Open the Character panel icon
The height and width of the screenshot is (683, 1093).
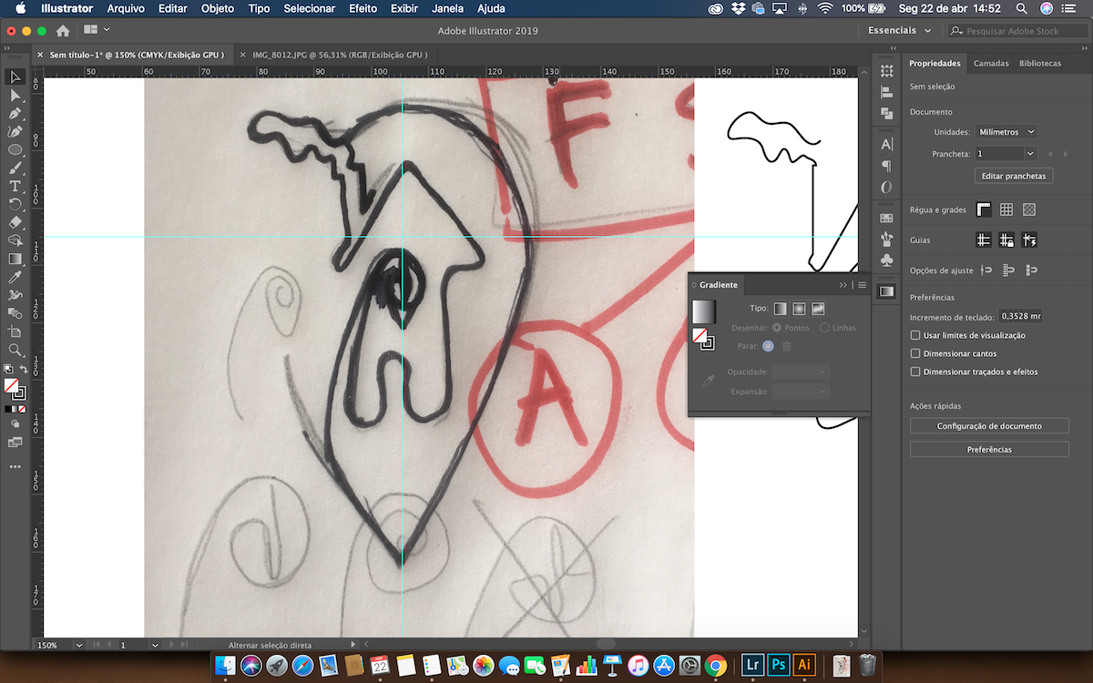pos(886,145)
